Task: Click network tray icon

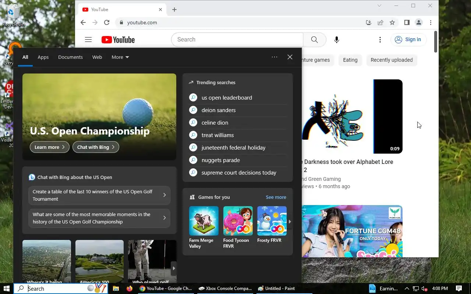Action: coord(416,288)
